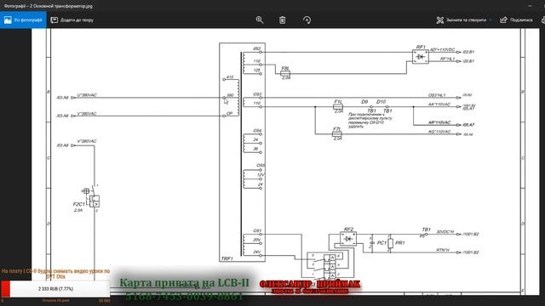The image size is (545, 306).
Task: Click the RF2 rectifier label
Action: [348, 229]
